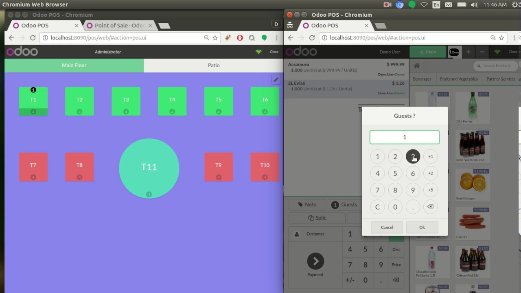Click the Search Products field
The width and height of the screenshot is (521, 293).
(x=497, y=66)
